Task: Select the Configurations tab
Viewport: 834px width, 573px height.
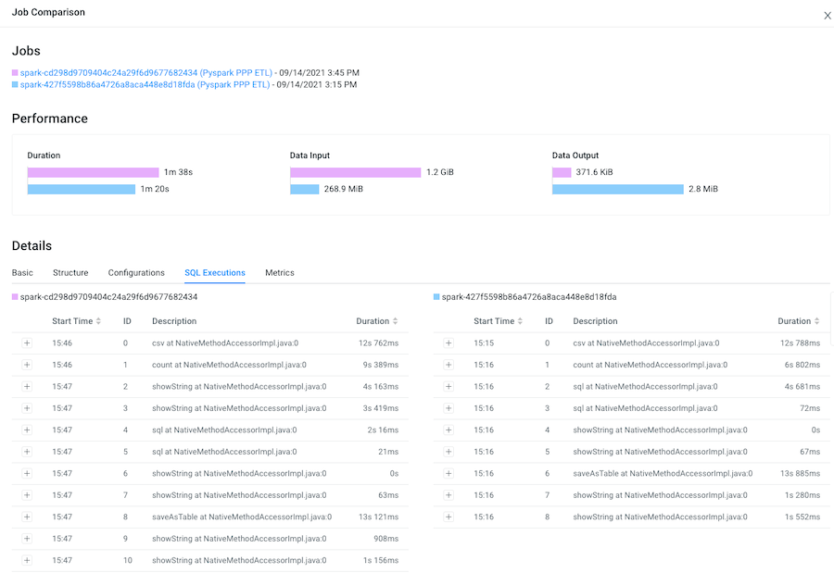Action: pyautogui.click(x=136, y=273)
